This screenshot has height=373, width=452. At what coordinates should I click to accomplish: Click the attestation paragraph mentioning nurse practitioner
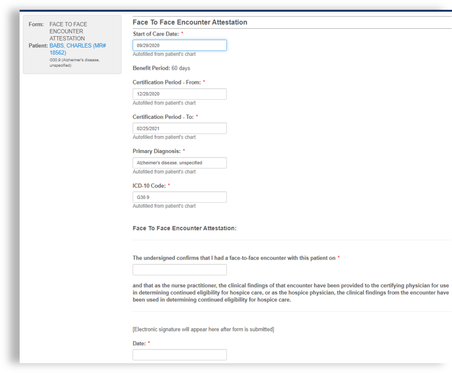[291, 293]
